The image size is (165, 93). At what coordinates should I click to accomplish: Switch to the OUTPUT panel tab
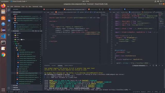54,65
